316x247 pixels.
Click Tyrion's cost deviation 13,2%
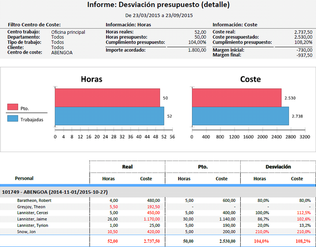pos(305,225)
